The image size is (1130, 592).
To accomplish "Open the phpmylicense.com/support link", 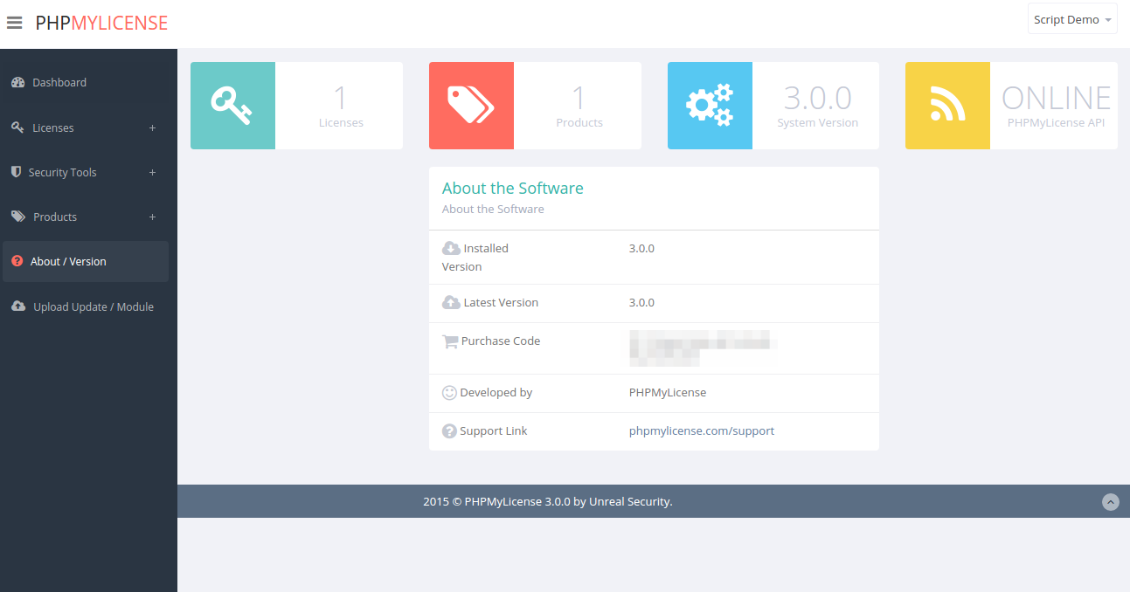I will 701,431.
